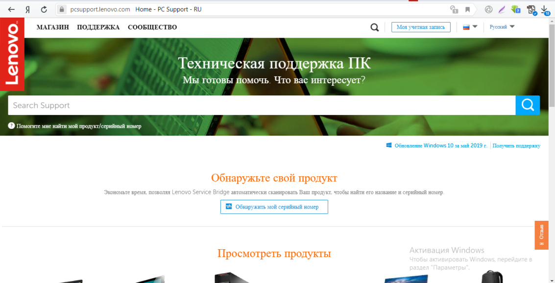Click the question mark help icon
The image size is (555, 283).
point(11,125)
